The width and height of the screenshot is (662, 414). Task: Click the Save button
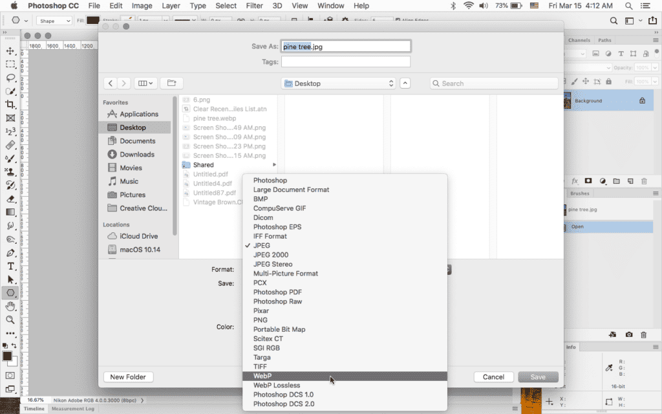(538, 377)
